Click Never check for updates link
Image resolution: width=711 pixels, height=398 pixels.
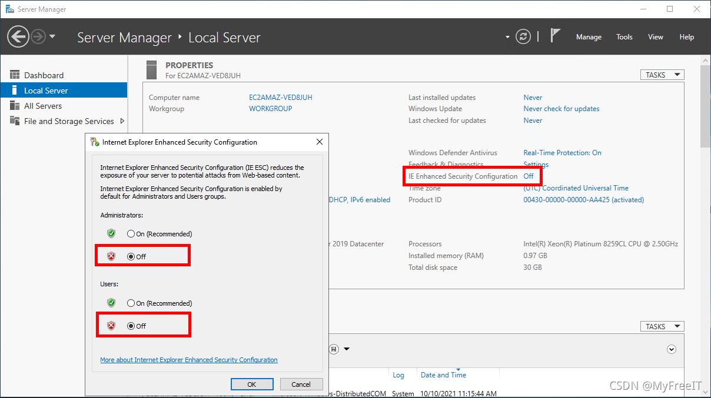562,109
